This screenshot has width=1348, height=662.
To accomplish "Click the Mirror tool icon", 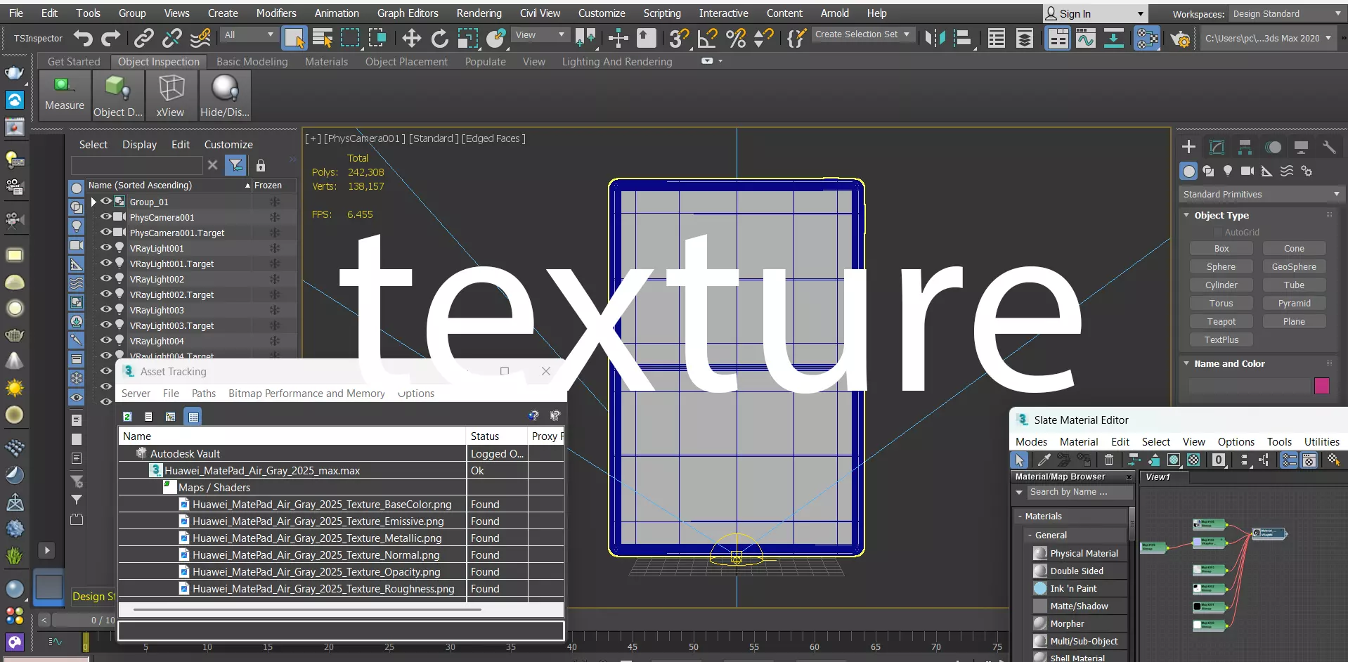I will tap(935, 38).
